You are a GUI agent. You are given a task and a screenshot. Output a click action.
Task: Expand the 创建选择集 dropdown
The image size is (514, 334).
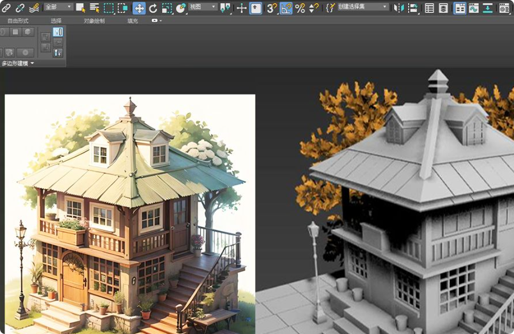(362, 7)
